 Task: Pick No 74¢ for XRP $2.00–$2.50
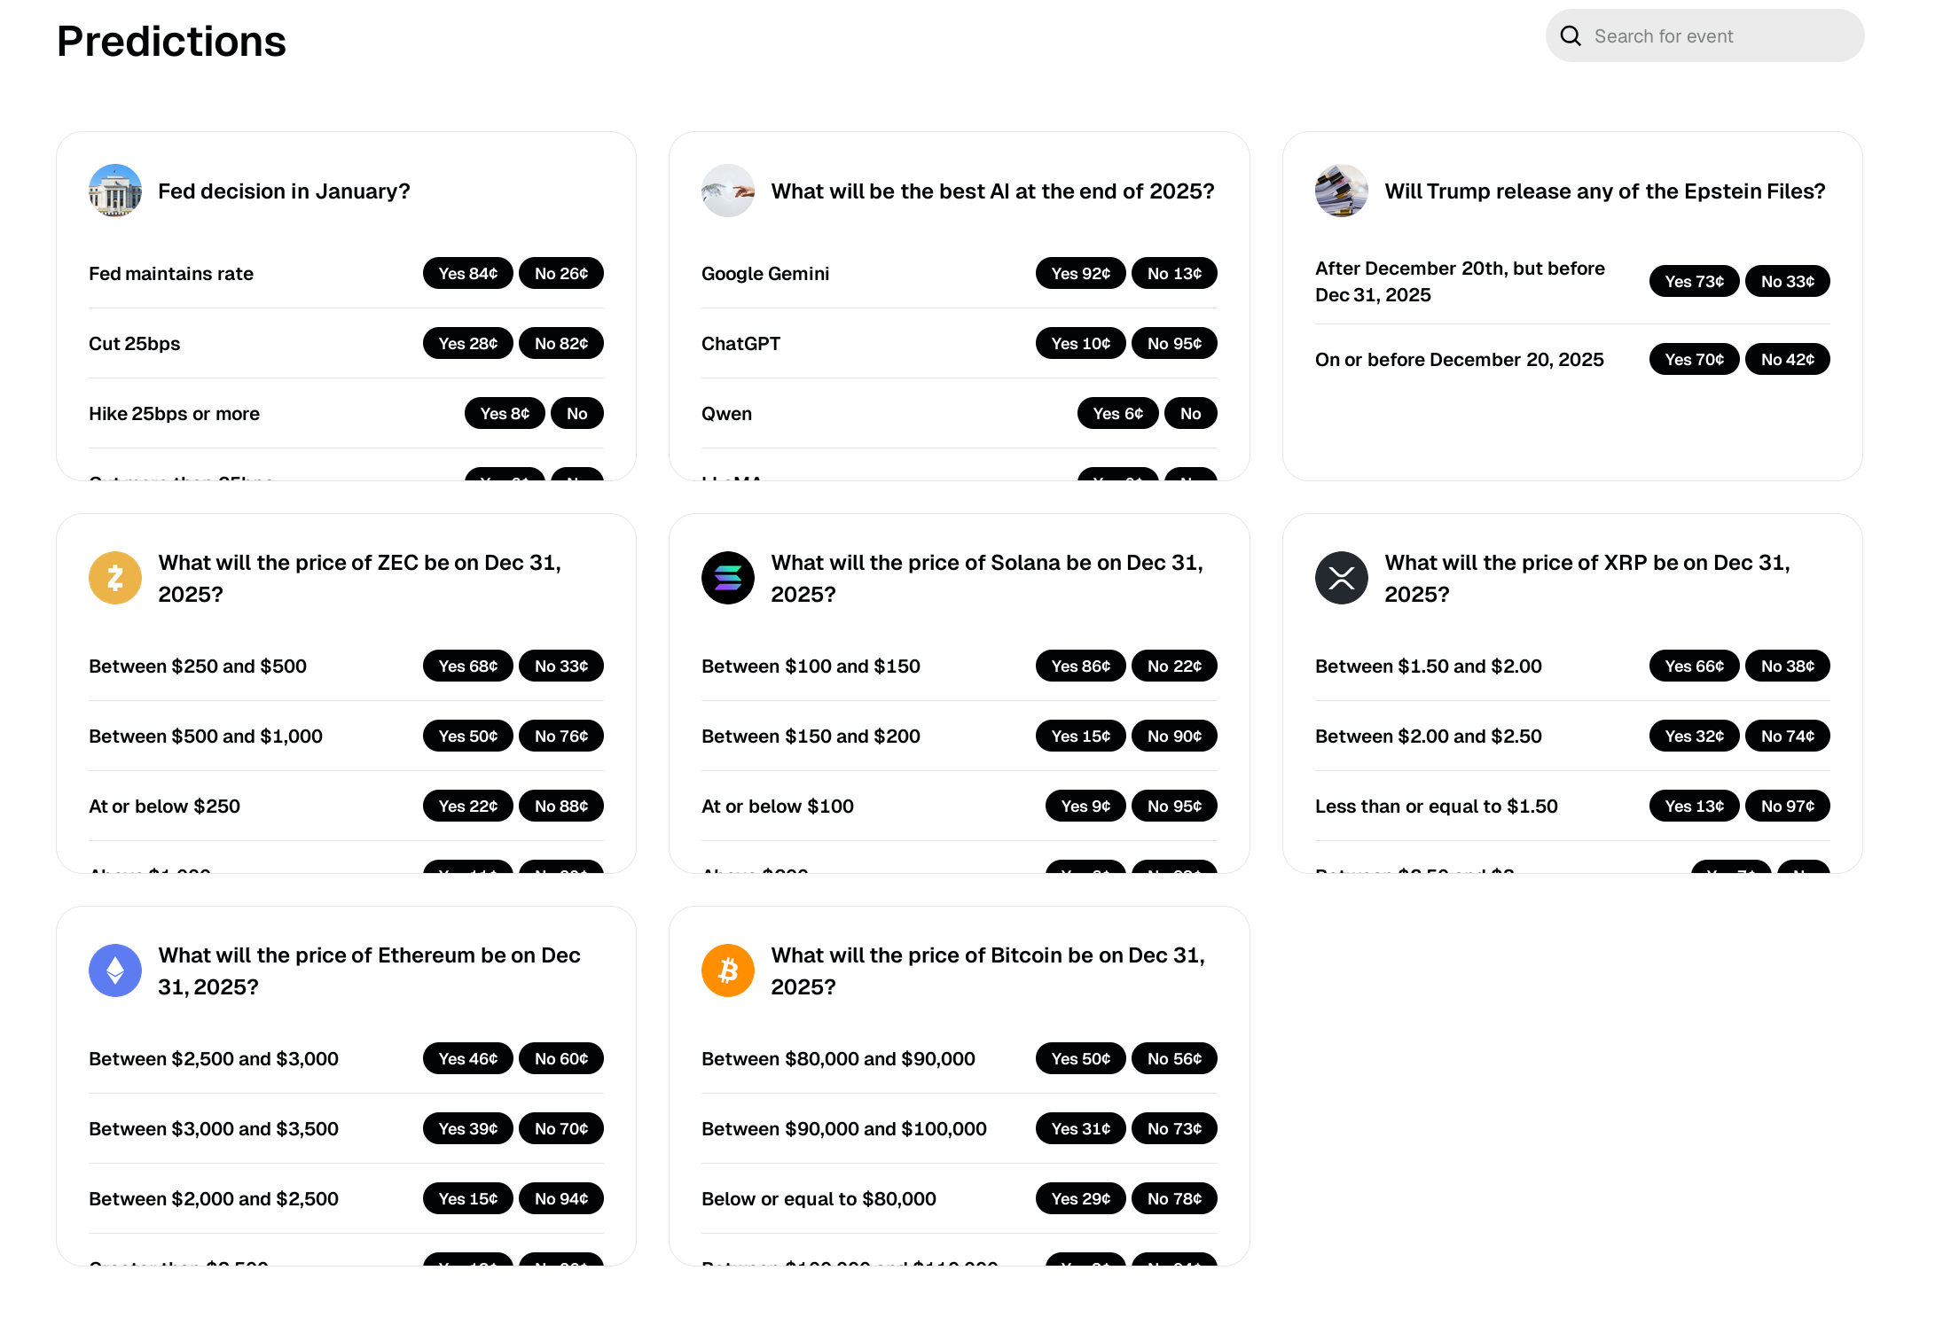(x=1787, y=736)
